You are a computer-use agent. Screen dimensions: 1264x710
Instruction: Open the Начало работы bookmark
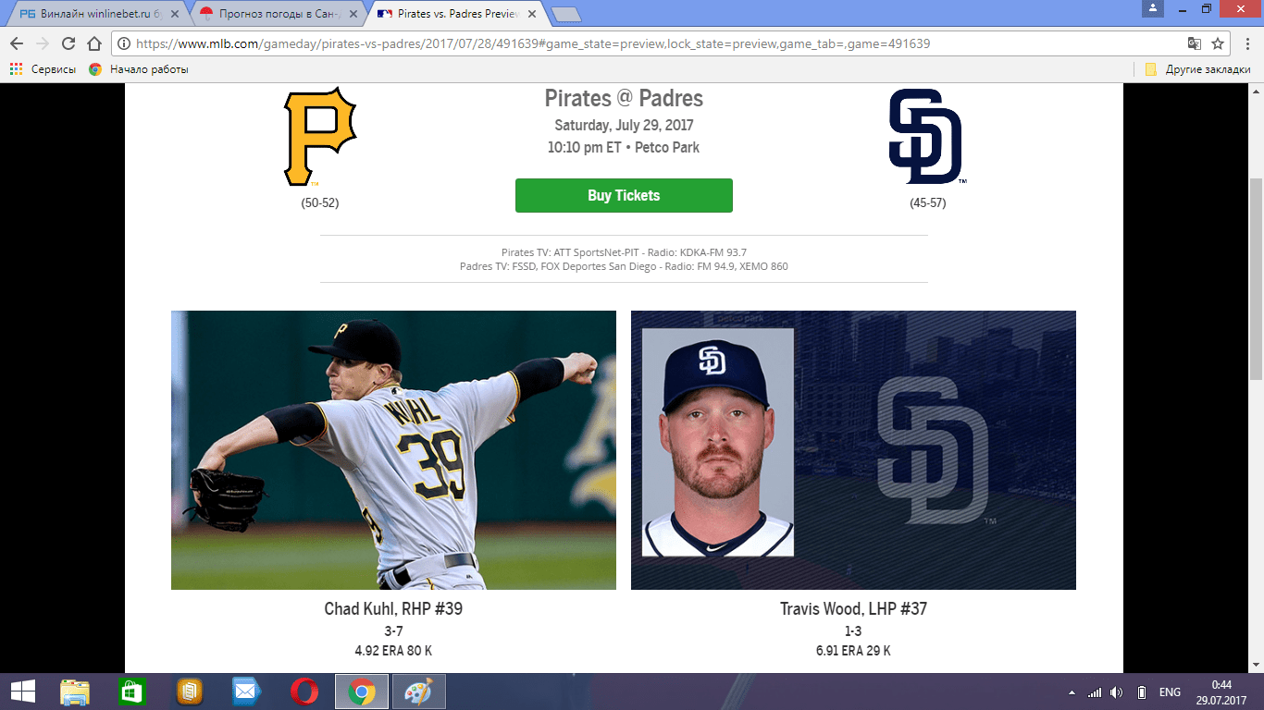point(139,69)
